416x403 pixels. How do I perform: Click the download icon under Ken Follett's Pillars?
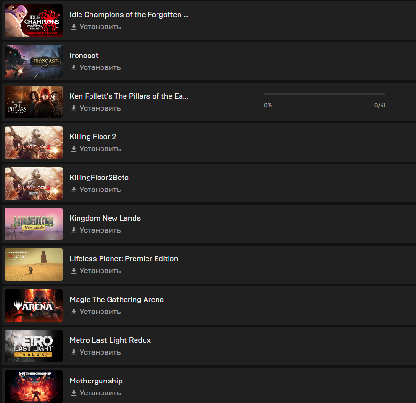pyautogui.click(x=74, y=108)
